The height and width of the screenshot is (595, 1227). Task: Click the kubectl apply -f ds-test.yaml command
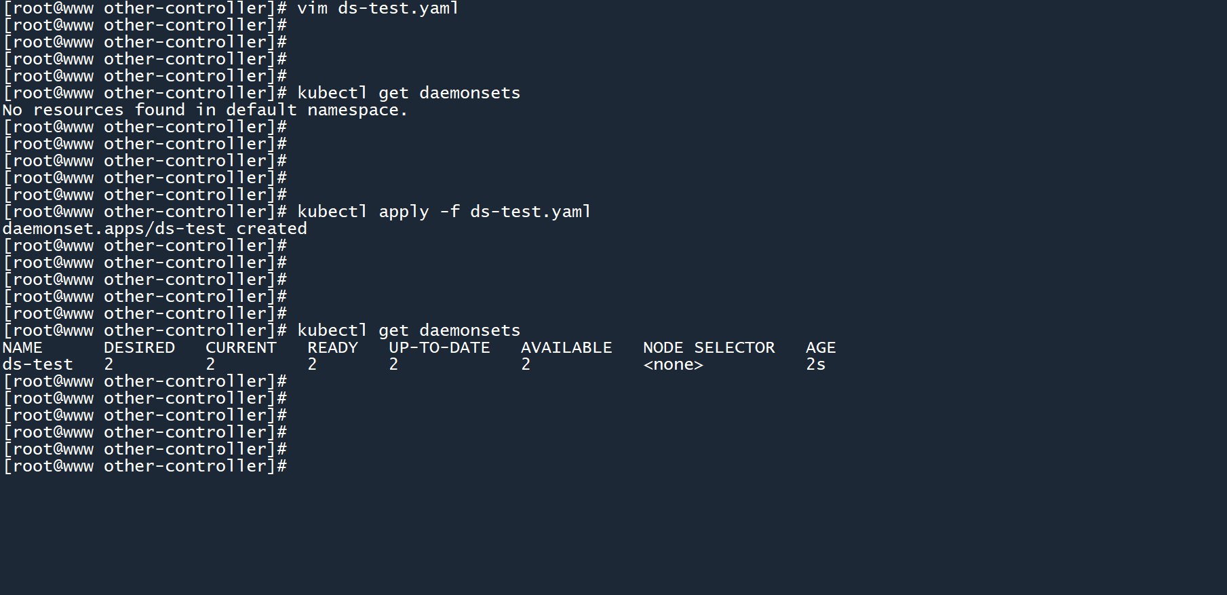[x=444, y=212]
